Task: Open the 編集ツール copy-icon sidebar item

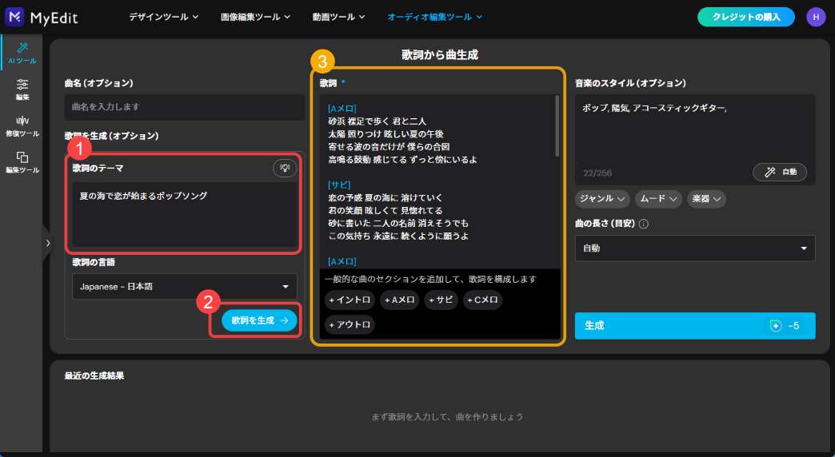Action: click(x=22, y=162)
